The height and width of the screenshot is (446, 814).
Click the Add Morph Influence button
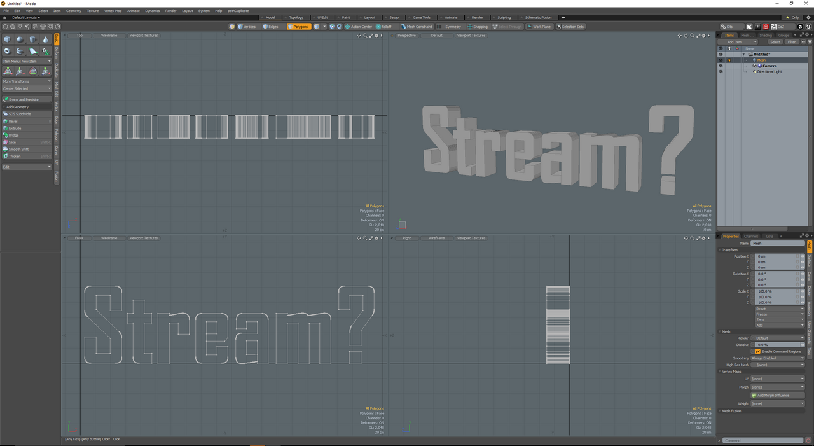pos(777,395)
